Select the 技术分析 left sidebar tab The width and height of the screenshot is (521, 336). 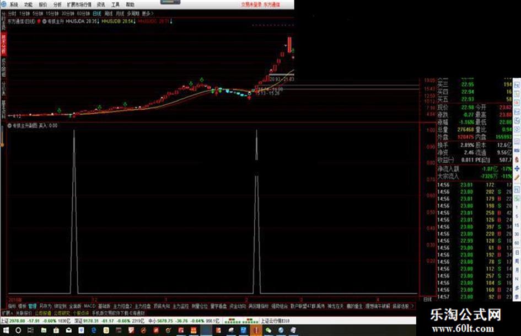pyautogui.click(x=4, y=43)
